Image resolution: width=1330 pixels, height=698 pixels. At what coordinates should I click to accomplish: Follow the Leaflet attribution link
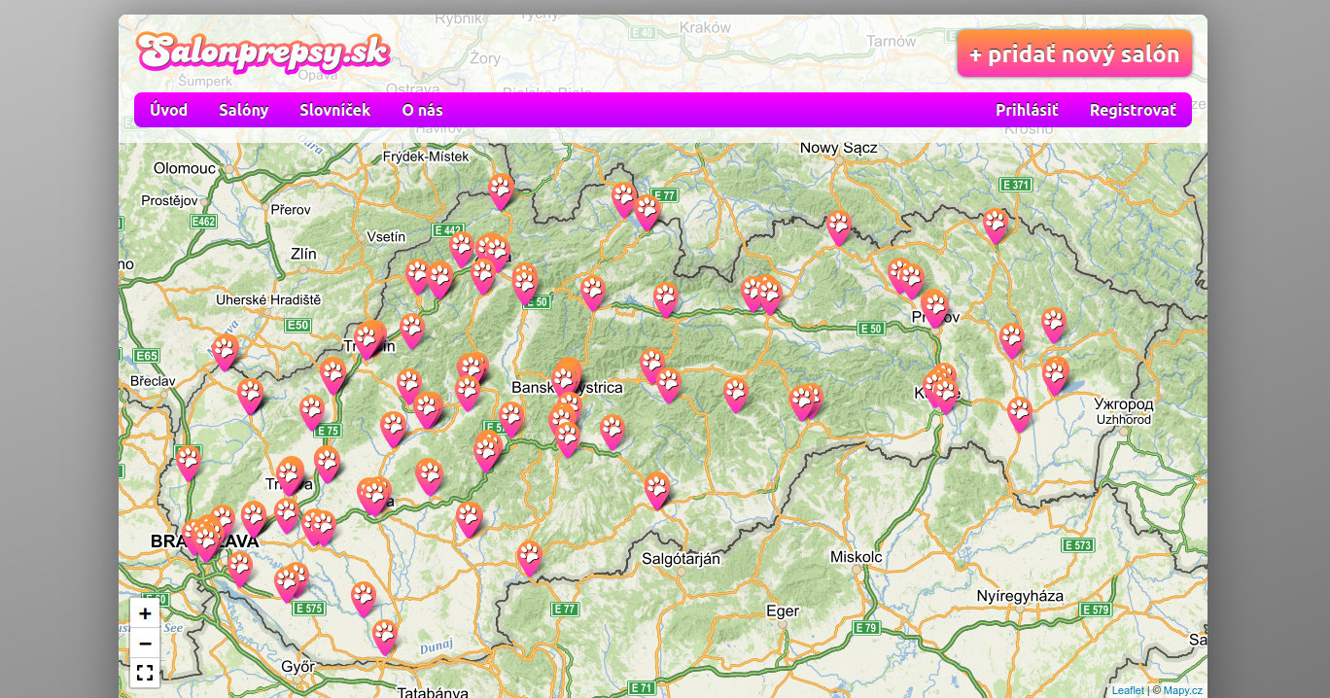pyautogui.click(x=1128, y=690)
